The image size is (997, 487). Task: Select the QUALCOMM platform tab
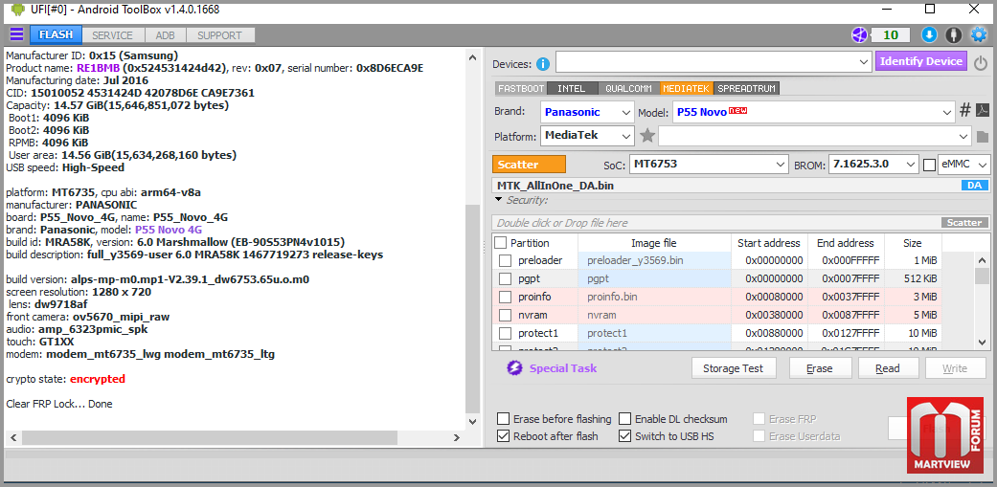click(x=628, y=88)
